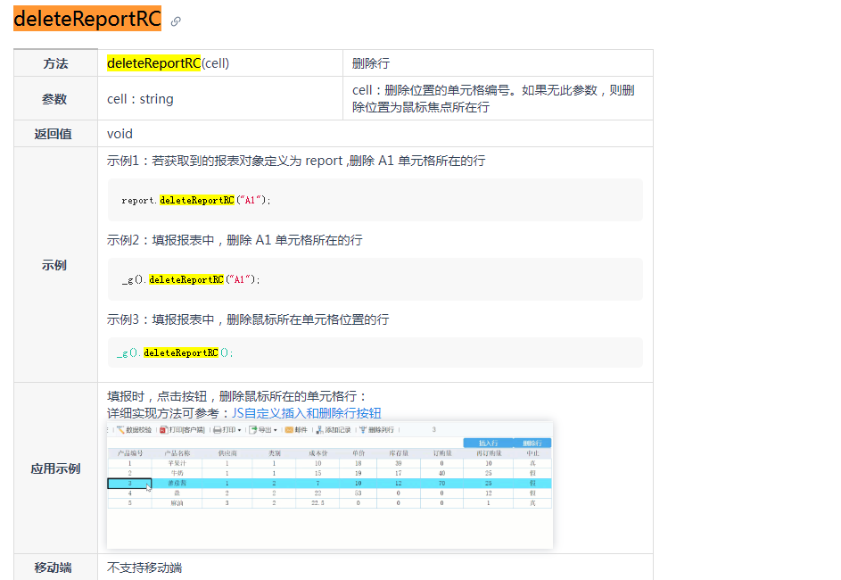The width and height of the screenshot is (841, 580).
Task: Click the 示例2 description line
Action: [x=235, y=240]
